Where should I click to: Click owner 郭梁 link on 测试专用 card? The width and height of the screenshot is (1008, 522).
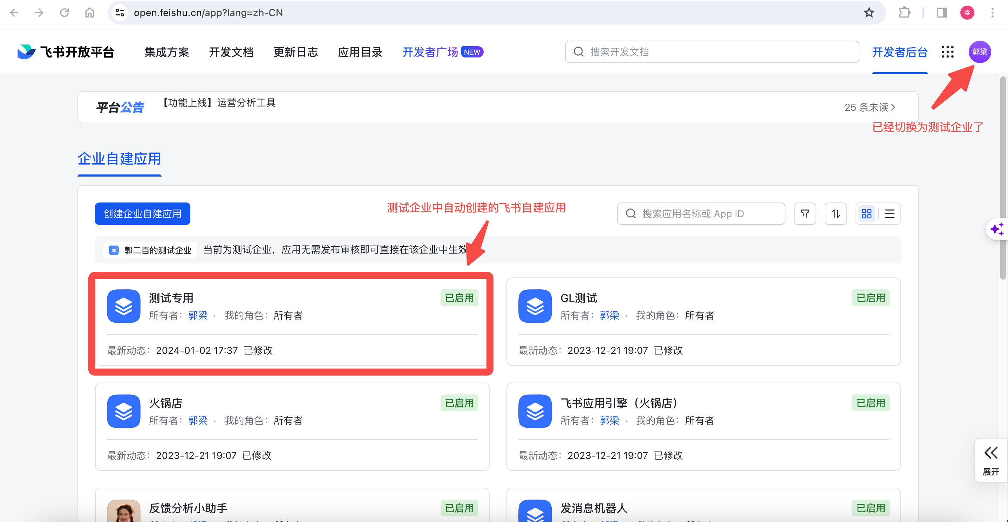(x=198, y=316)
